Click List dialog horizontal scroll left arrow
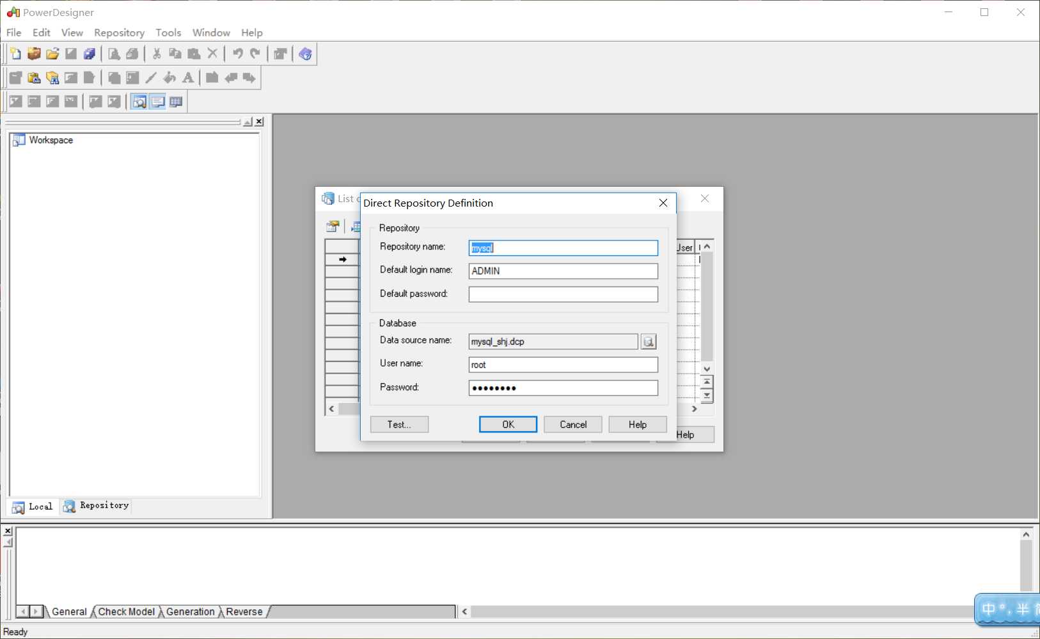The image size is (1040, 639). (x=331, y=409)
